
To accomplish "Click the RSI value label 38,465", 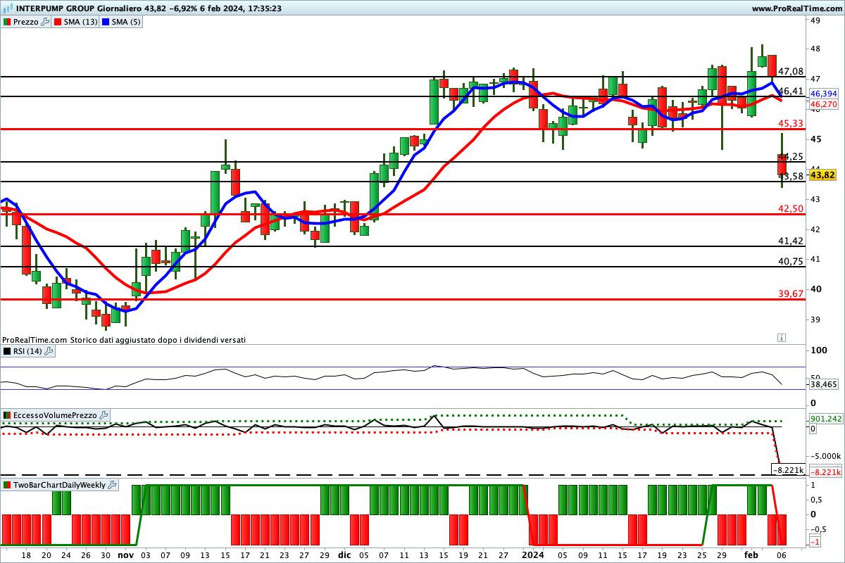I will point(824,384).
